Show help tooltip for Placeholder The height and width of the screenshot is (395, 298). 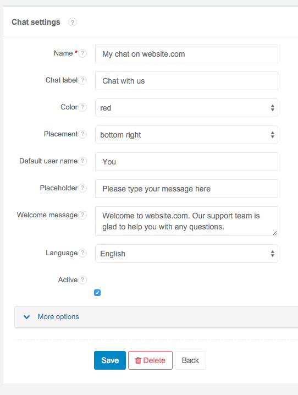click(82, 188)
